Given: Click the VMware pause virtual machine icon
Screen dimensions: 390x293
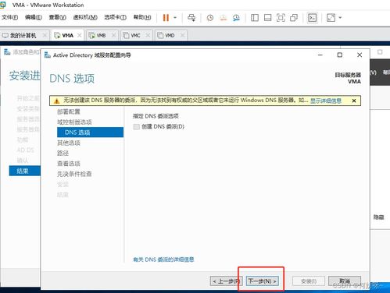Looking at the screenshot, I should [166, 18].
